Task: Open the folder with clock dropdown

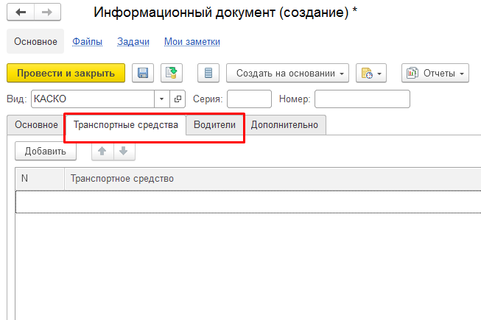Action: coord(371,73)
